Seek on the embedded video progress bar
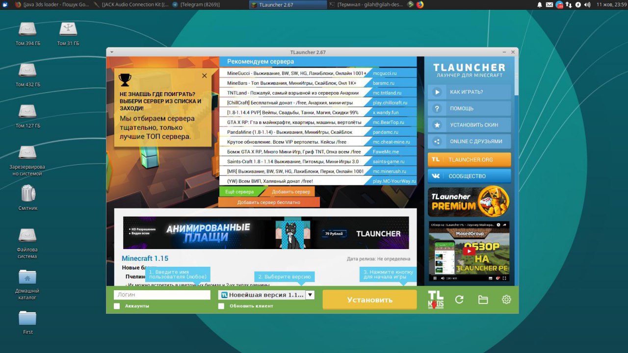Screen dimensions: 628x353 coord(469,274)
